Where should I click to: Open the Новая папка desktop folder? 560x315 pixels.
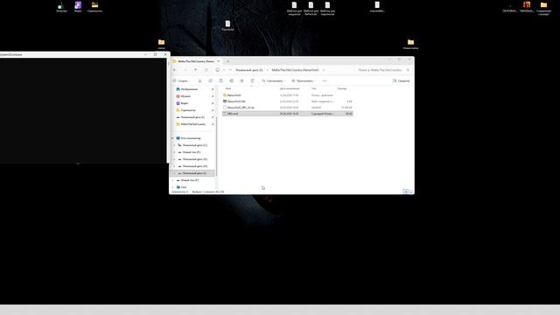click(x=410, y=45)
